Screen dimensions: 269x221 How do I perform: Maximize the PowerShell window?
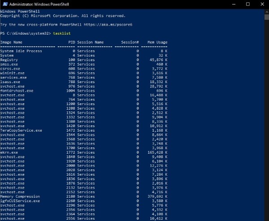248,4
